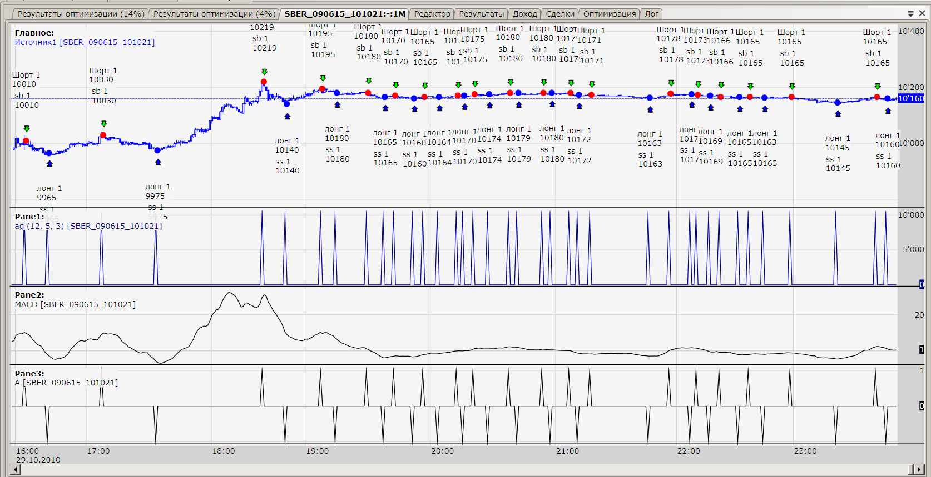Viewport: 931px width, 477px height.
Task: Click the red dot at the 10219 peak
Action: pyautogui.click(x=264, y=82)
